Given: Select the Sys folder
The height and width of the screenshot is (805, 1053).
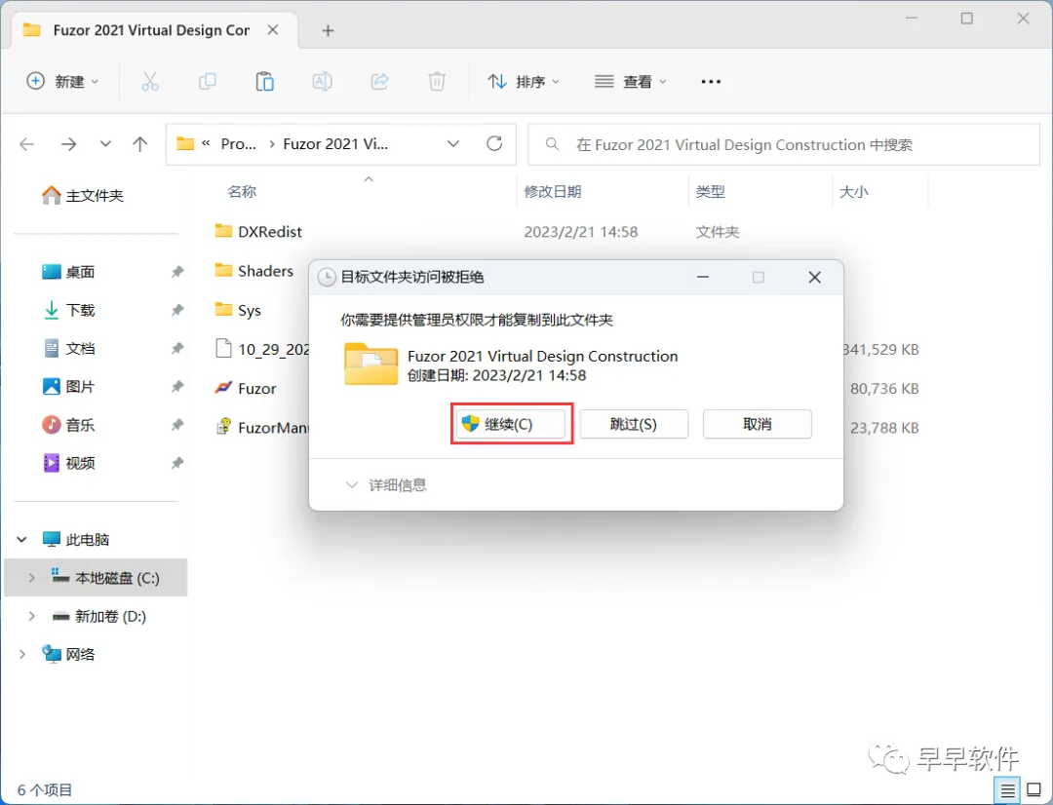Looking at the screenshot, I should tap(238, 310).
